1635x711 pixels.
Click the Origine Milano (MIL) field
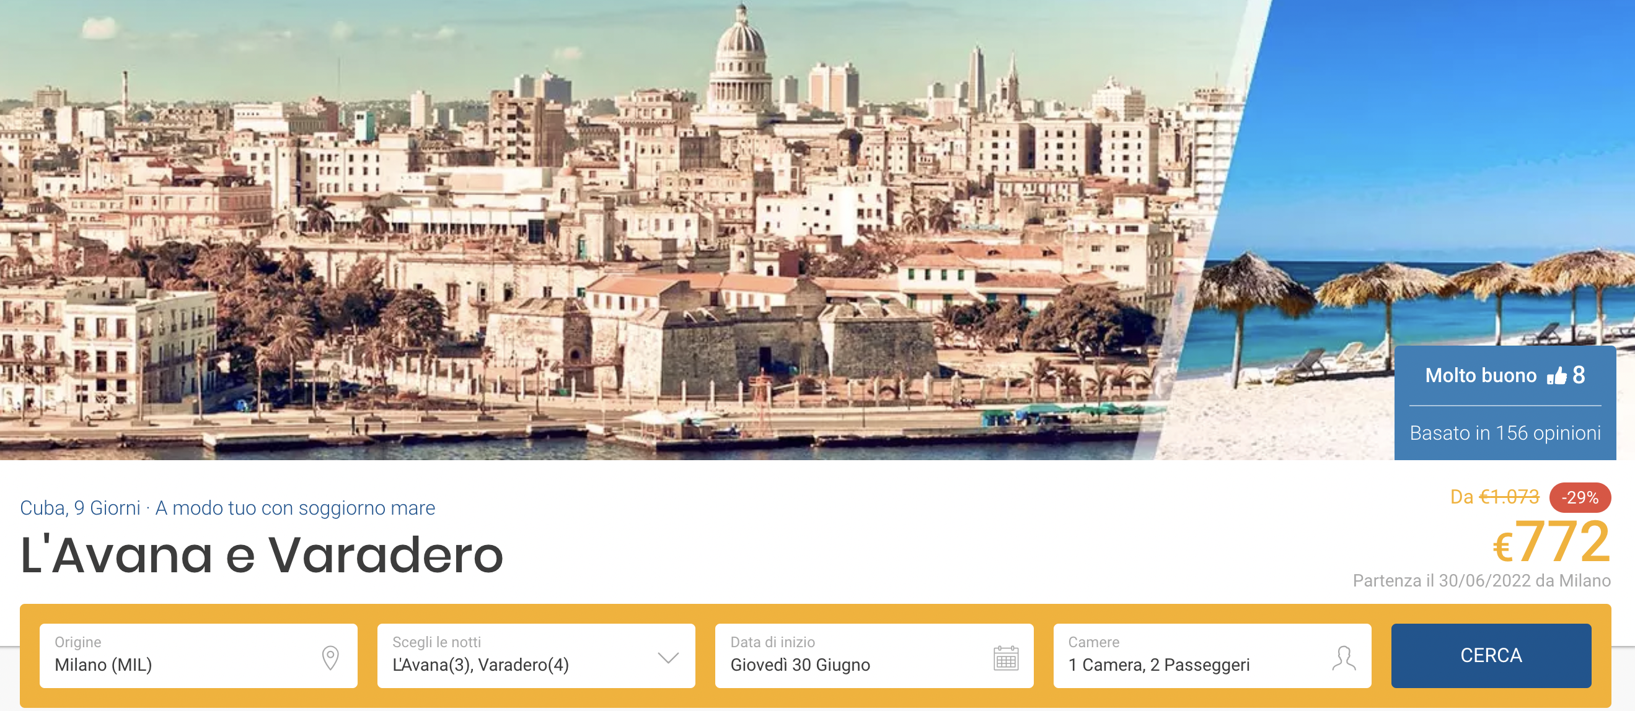[x=198, y=655]
